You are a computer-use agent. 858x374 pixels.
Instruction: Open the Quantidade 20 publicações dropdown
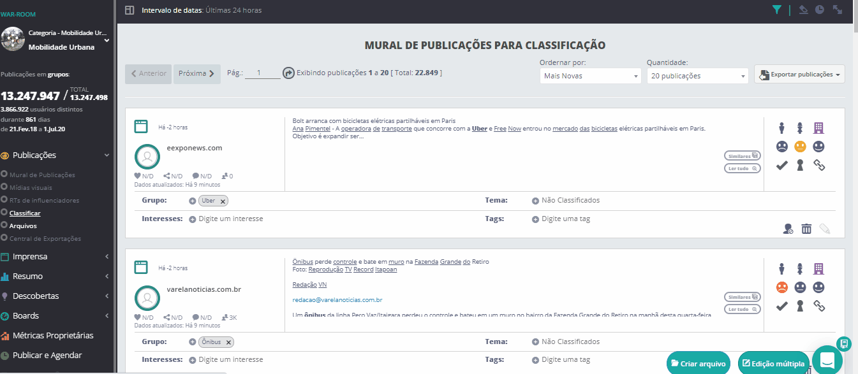tap(697, 76)
